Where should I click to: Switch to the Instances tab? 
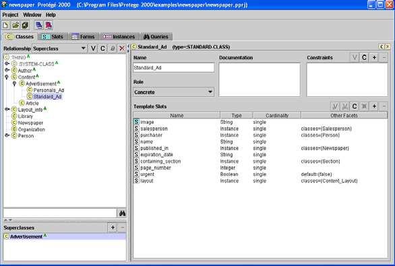[120, 37]
